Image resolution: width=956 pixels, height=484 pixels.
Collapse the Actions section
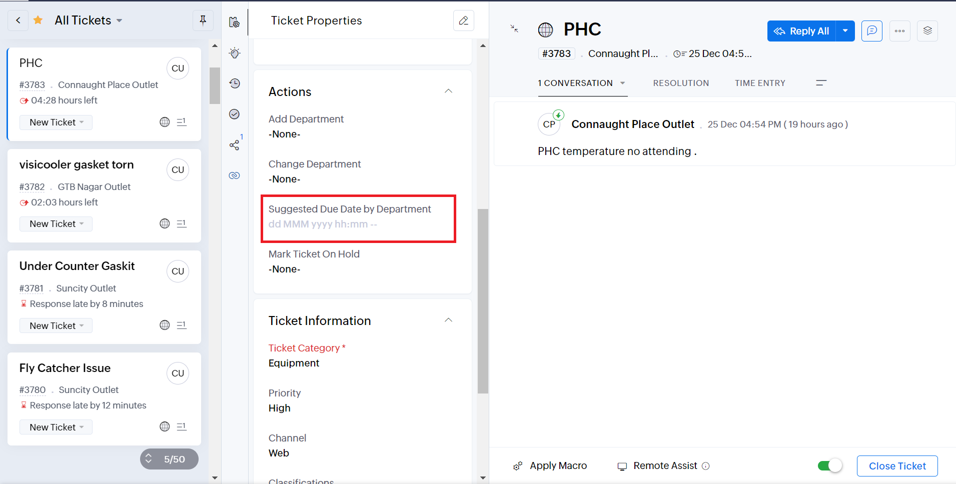(x=448, y=91)
